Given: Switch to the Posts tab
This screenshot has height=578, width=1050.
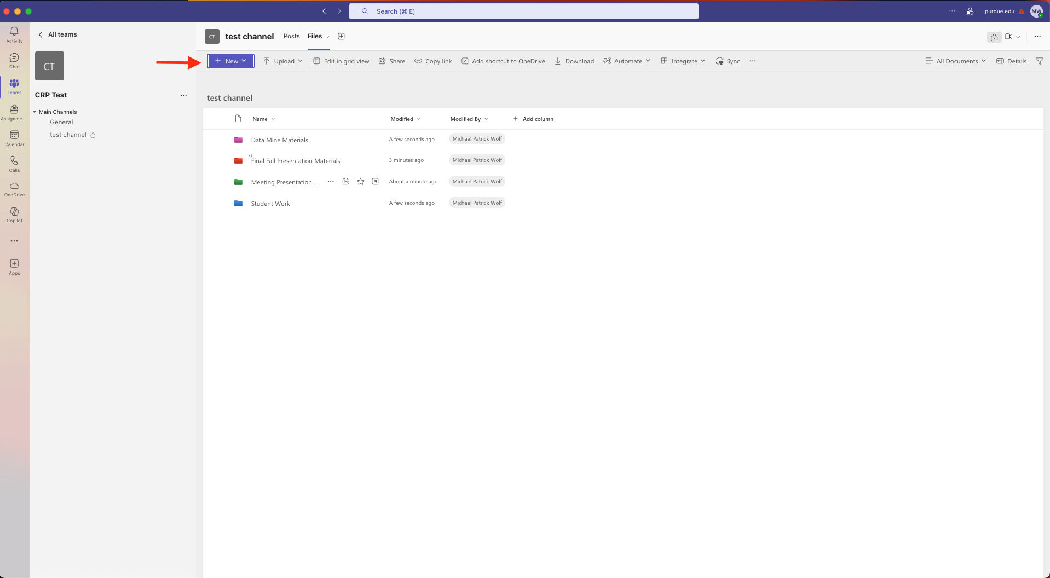Looking at the screenshot, I should pos(291,36).
